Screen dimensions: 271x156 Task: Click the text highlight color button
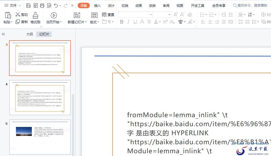pyautogui.click(x=190, y=22)
